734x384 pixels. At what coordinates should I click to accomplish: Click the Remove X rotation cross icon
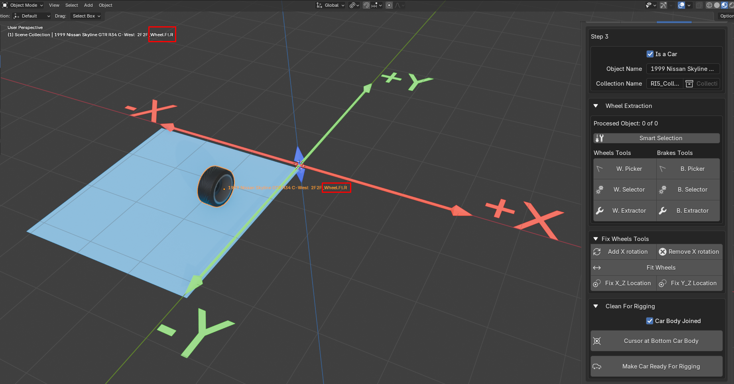click(663, 252)
